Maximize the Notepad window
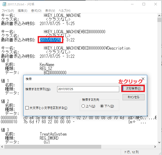 click(x=144, y=4)
